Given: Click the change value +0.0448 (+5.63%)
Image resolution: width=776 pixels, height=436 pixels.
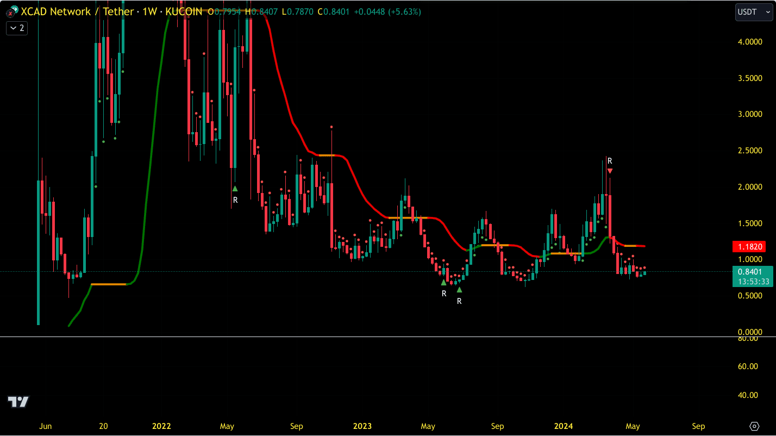Looking at the screenshot, I should 387,11.
